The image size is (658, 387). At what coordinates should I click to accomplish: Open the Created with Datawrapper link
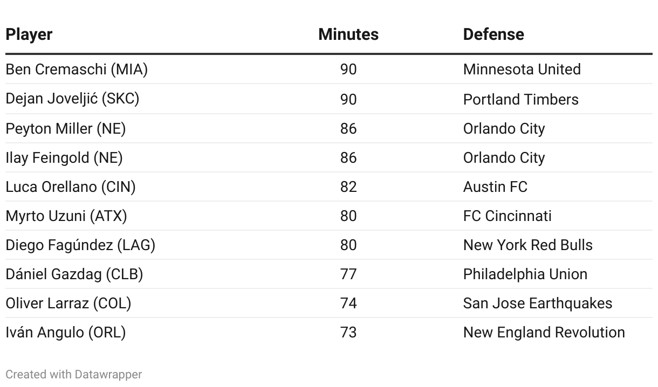[x=74, y=374]
